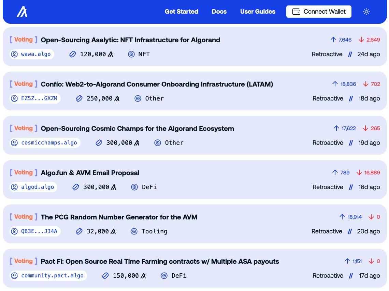This screenshot has height=291, width=389.
Task: Click the wallet icon in Connect Wallet
Action: click(x=296, y=12)
